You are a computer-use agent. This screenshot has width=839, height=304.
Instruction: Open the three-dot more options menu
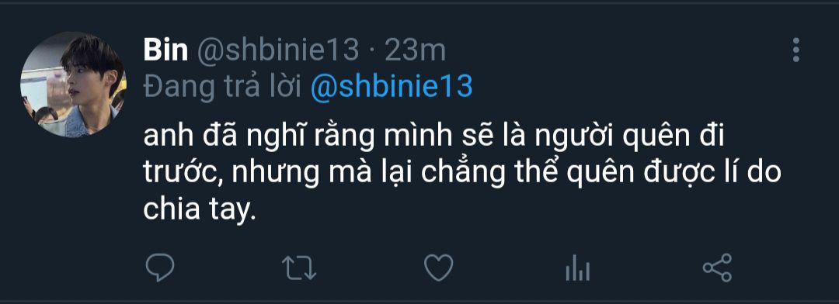[795, 50]
